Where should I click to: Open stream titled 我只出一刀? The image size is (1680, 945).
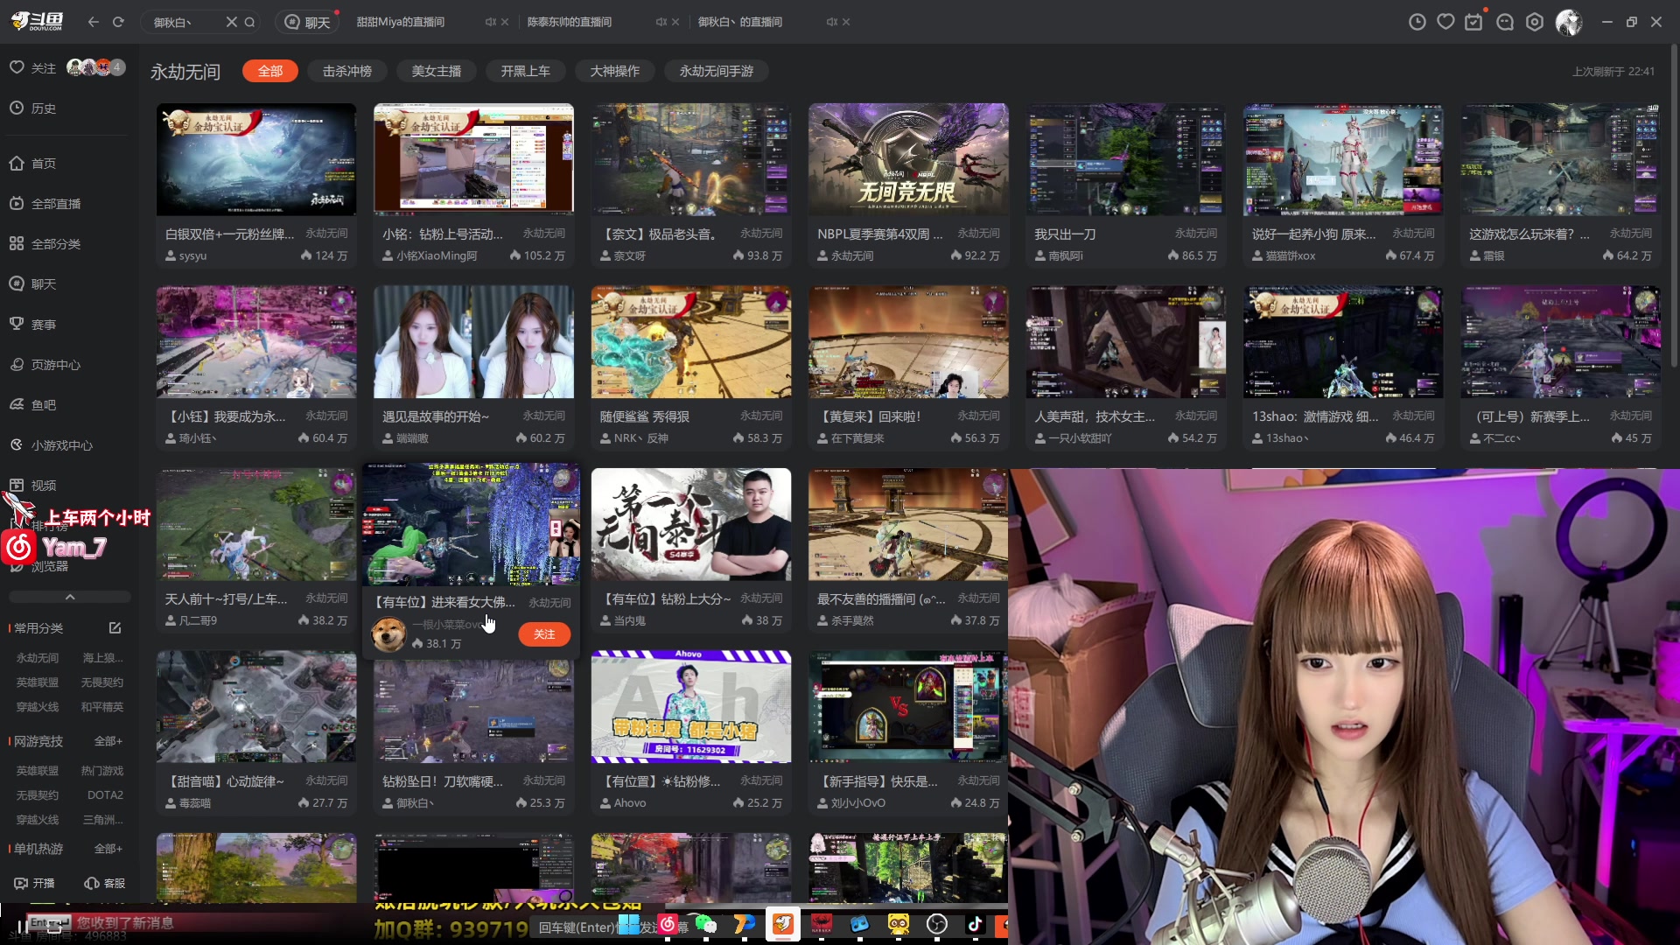[1065, 234]
